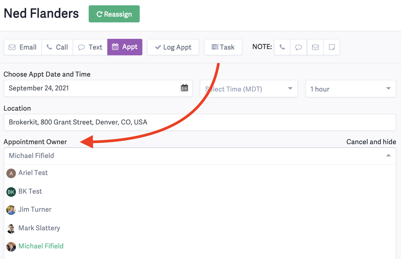Select Jim Turner from list
Image resolution: width=401 pixels, height=259 pixels.
pos(200,210)
